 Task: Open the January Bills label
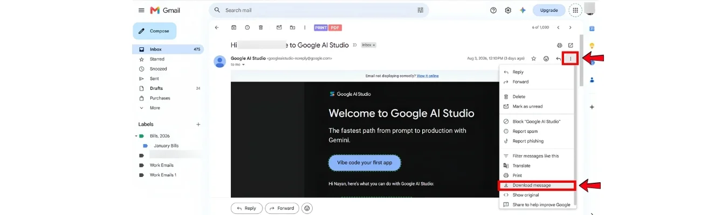click(x=166, y=146)
